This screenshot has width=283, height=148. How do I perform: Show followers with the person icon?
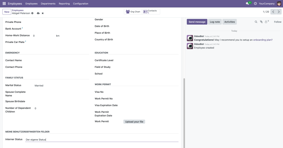[266, 22]
